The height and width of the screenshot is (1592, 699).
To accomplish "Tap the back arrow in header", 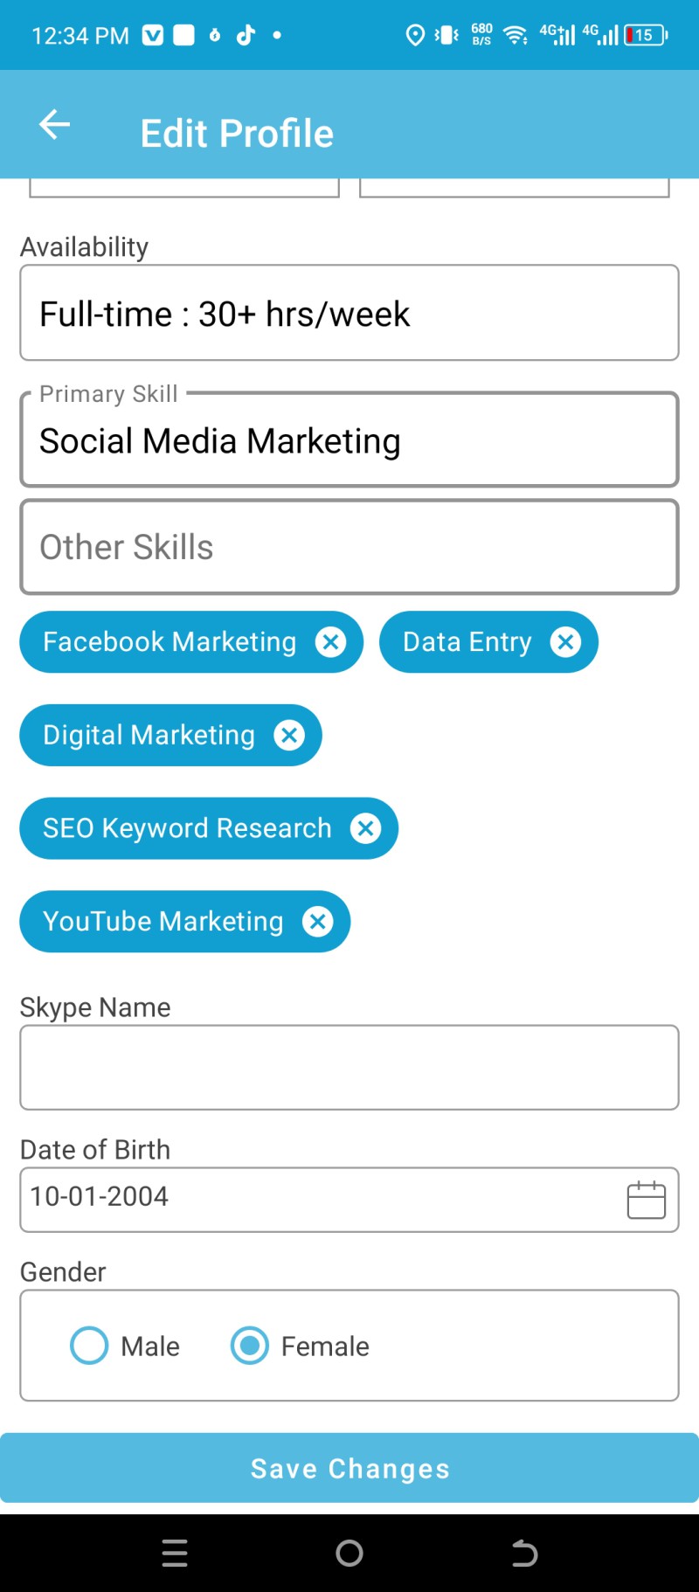I will tap(54, 124).
